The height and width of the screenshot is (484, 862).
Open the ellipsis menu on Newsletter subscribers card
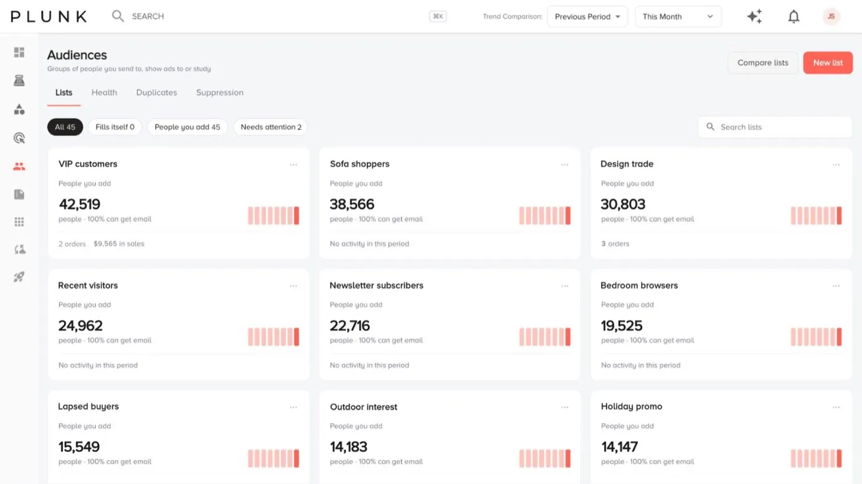coord(565,285)
